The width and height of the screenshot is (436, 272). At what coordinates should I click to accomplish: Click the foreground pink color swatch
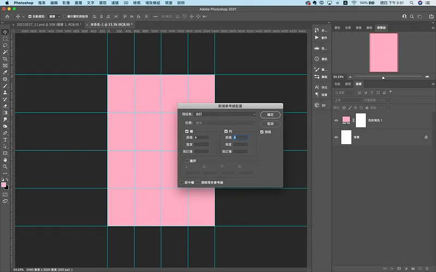4,185
